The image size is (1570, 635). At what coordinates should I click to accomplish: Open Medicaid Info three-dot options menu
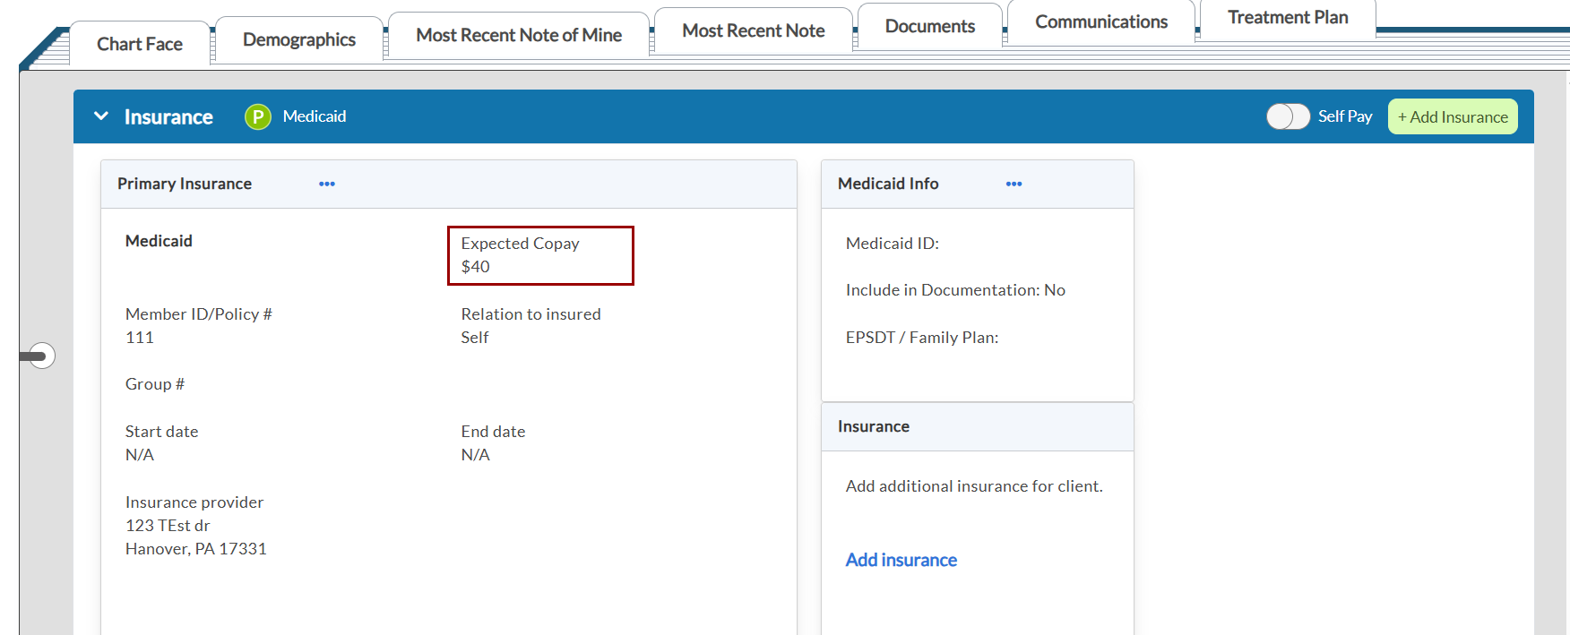pos(1014,184)
